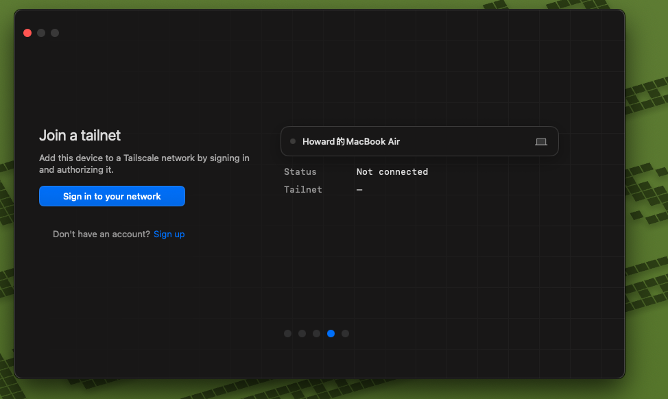
Task: Select the Howard的MacBook Air device card
Action: pos(420,141)
